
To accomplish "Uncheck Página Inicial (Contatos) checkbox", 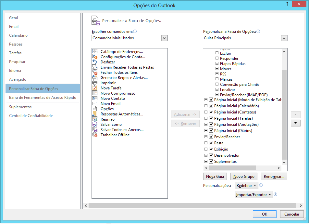I will [211, 112].
